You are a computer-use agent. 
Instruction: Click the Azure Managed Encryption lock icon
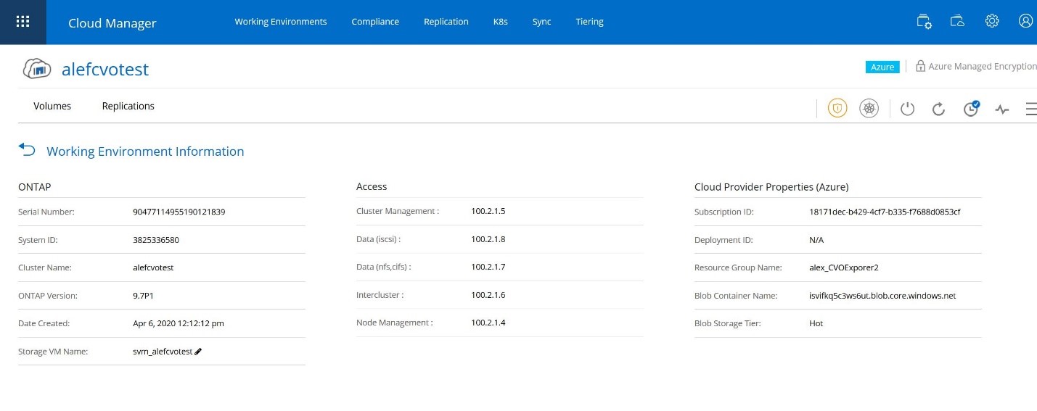pos(920,66)
